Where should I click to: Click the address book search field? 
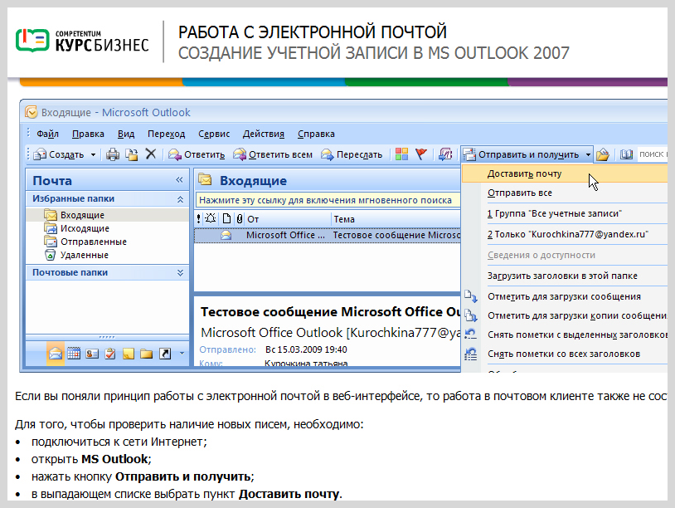click(652, 154)
